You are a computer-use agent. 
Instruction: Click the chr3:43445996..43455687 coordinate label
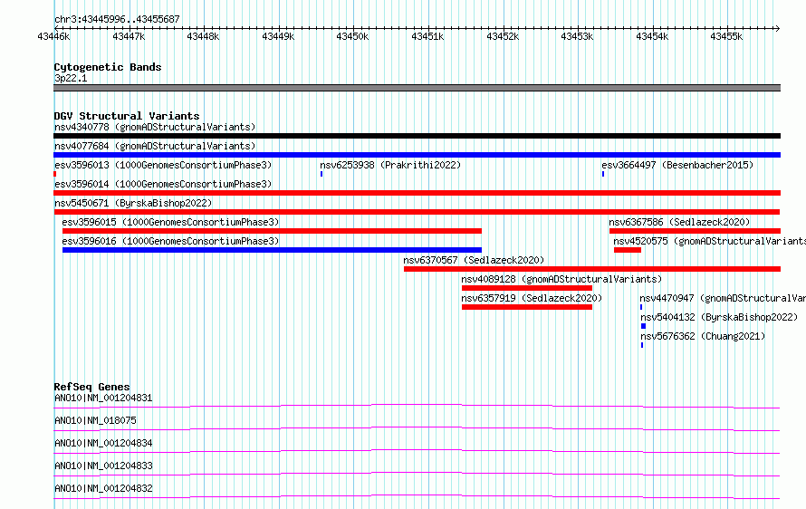pyautogui.click(x=117, y=20)
